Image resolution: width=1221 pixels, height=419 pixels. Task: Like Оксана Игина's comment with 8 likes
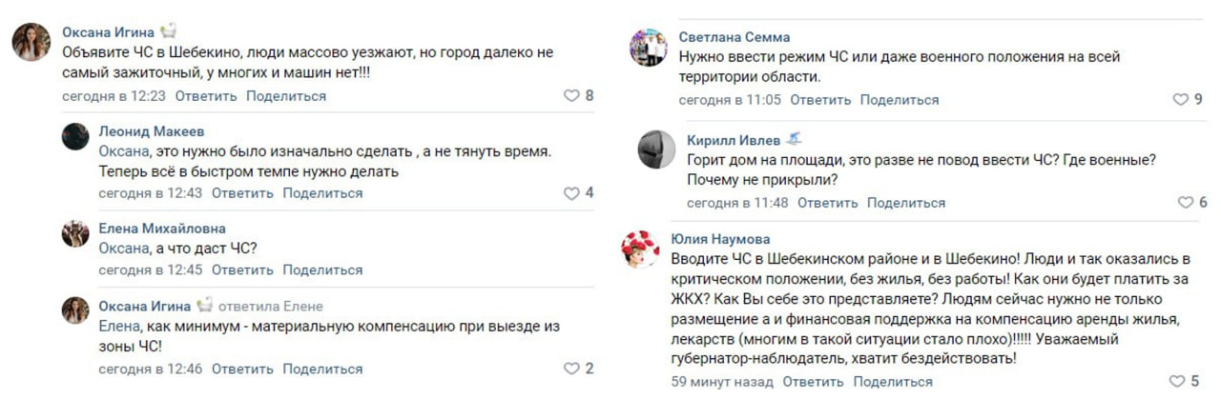tap(572, 96)
